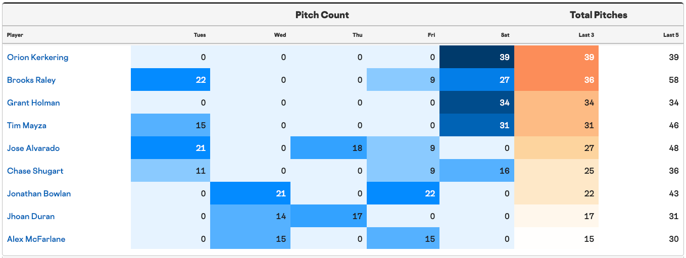
Task: Select Jose Alvarado player link
Action: pos(33,148)
